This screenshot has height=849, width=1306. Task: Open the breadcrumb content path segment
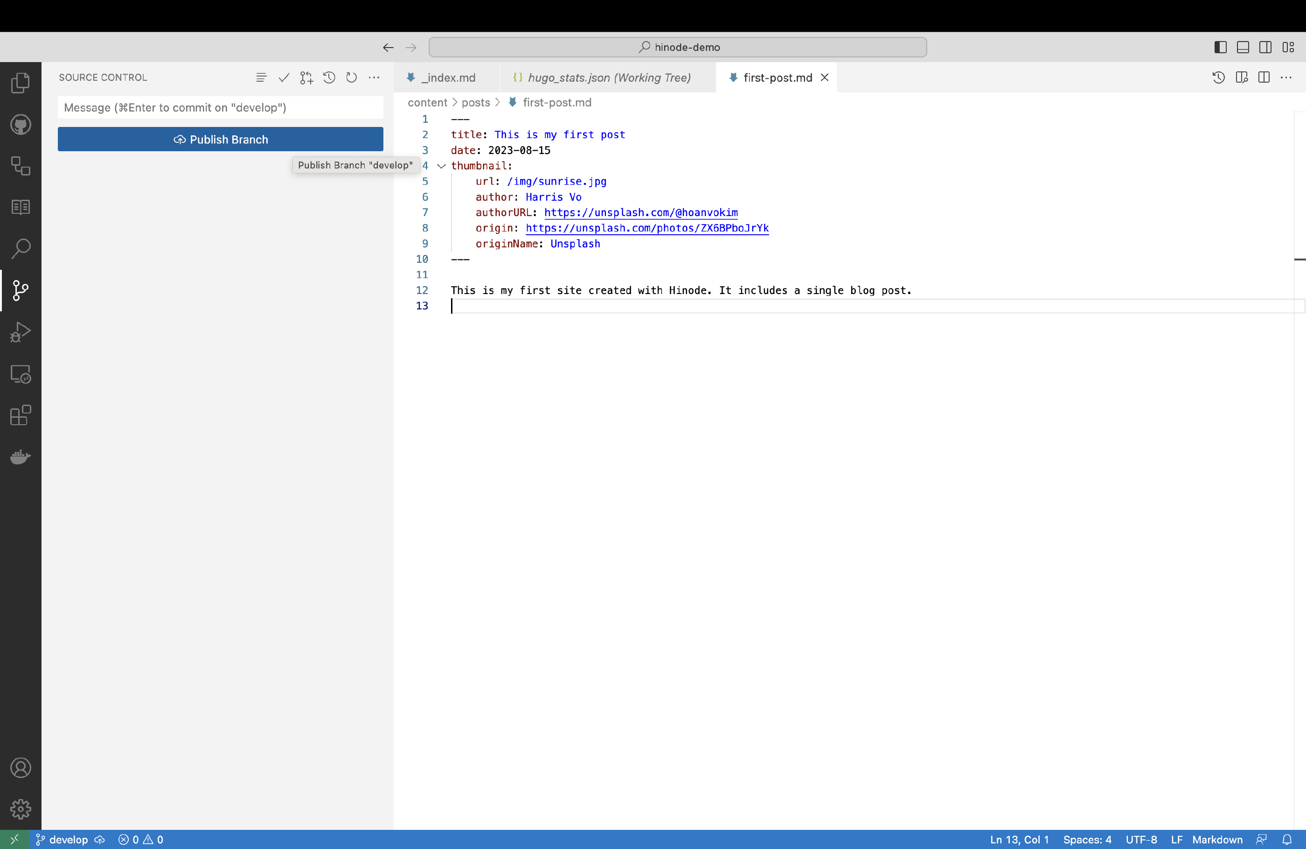(427, 102)
